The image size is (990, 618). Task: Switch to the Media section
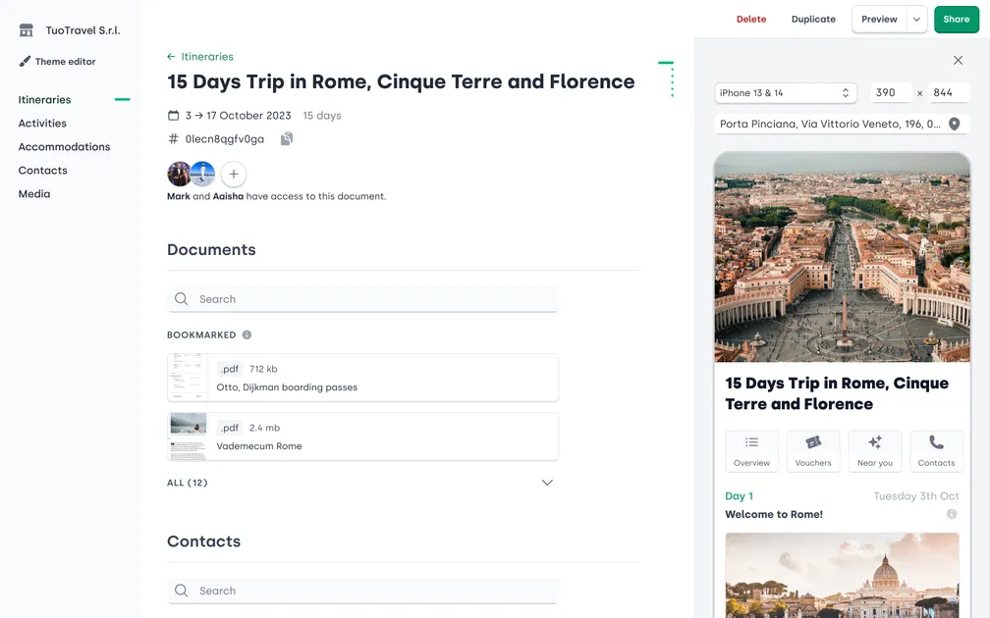pyautogui.click(x=33, y=193)
